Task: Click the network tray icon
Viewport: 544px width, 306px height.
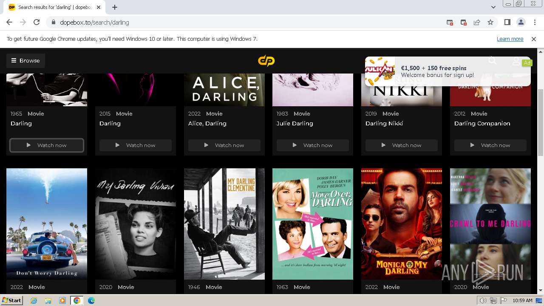Action: click(x=493, y=300)
